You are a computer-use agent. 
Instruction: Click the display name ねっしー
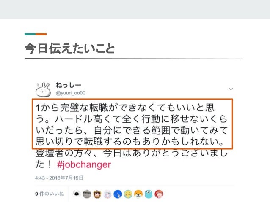click(x=69, y=85)
